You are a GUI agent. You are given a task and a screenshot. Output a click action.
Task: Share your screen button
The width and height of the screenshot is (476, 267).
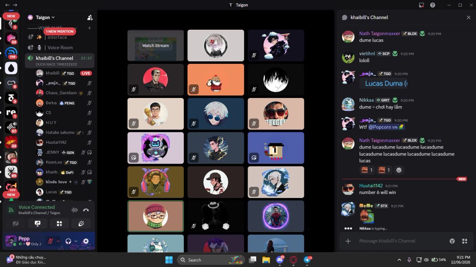(x=38, y=223)
